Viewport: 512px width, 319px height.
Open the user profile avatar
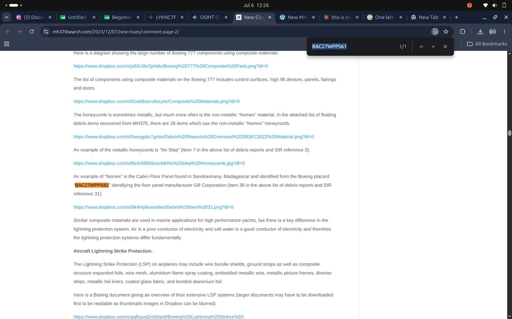(x=493, y=31)
